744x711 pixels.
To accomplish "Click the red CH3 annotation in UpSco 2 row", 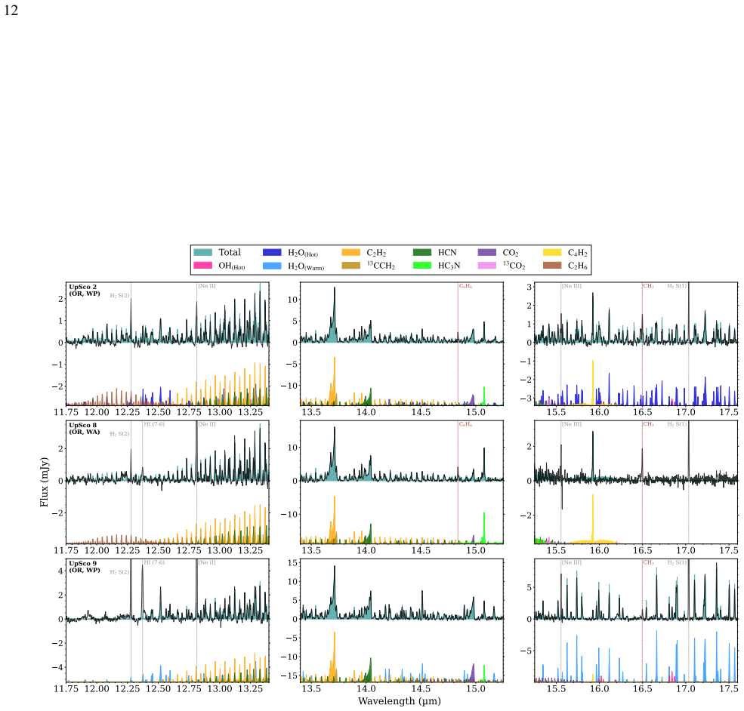I will click(648, 286).
